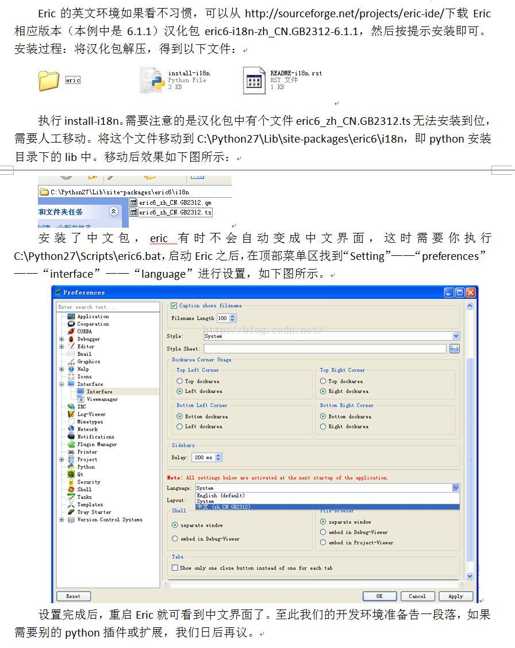Click the OK button
The width and height of the screenshot is (515, 648).
point(379,596)
